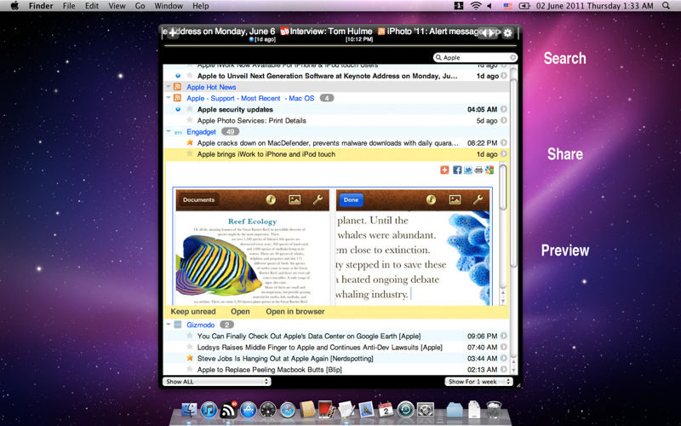The image size is (681, 426).
Task: Launch Safari from the Dock
Action: pos(288,410)
